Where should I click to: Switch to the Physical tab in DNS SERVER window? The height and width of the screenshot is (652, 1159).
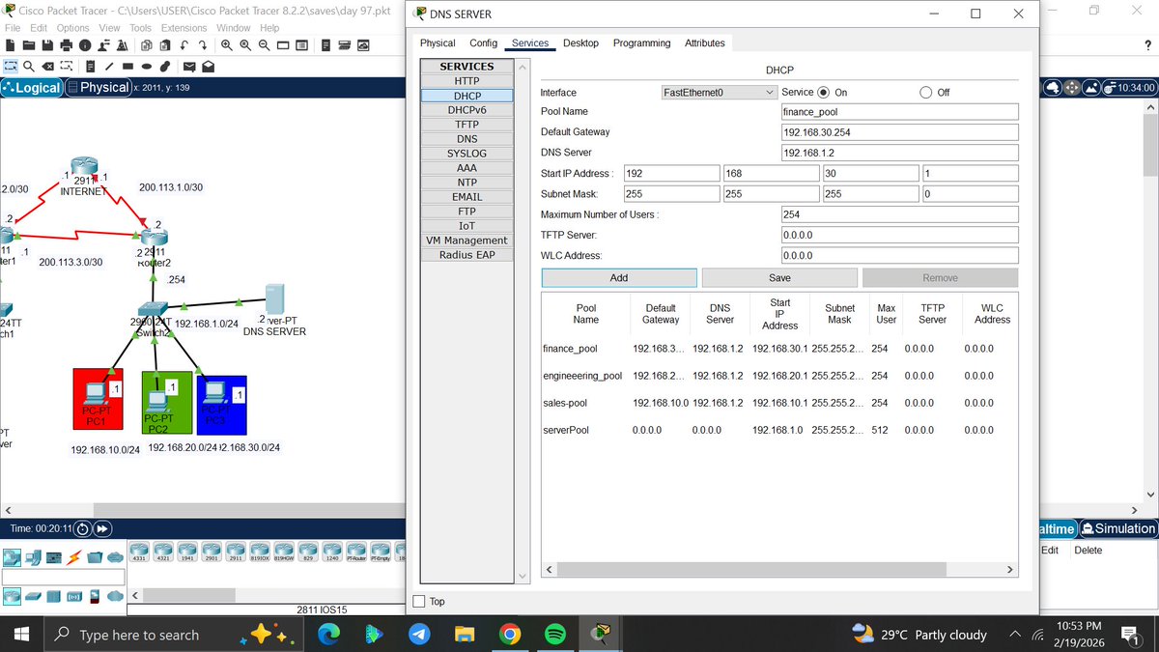(438, 43)
